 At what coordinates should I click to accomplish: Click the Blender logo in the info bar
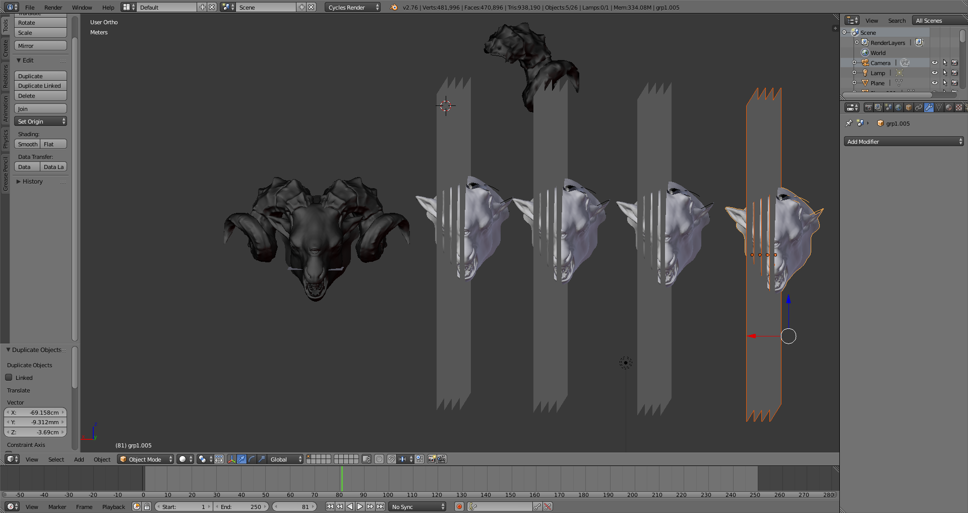(x=394, y=7)
